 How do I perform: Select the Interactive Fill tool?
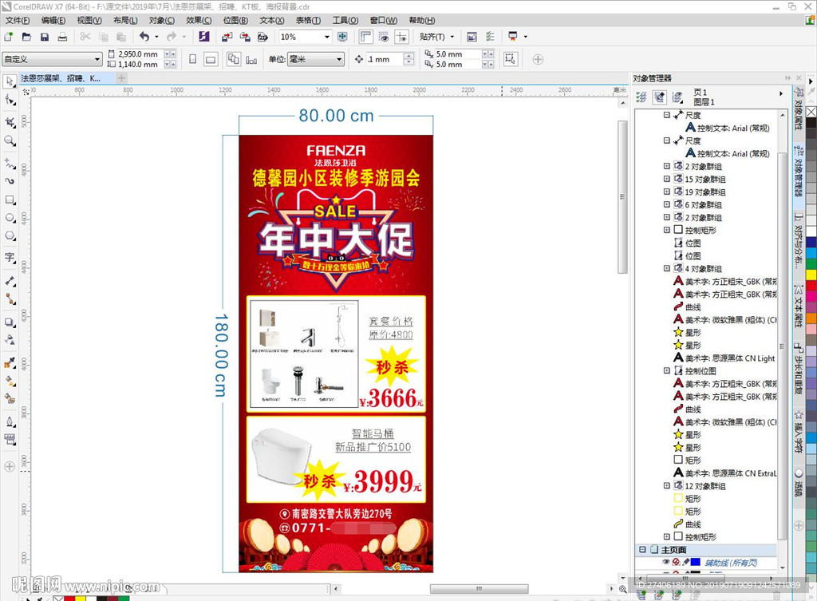(10, 381)
